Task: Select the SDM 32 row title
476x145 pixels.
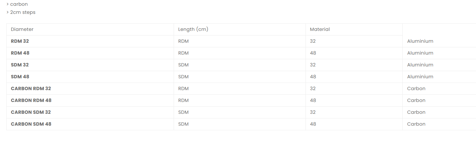Action: pos(20,65)
